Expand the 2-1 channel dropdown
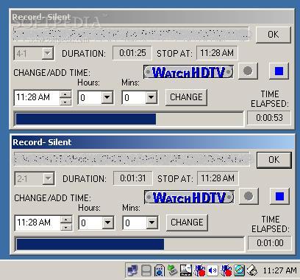 pos(49,178)
